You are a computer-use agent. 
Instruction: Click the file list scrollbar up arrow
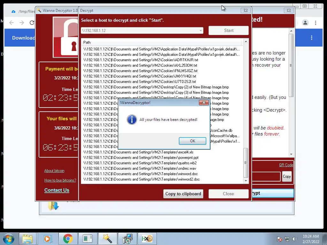pos(246,41)
